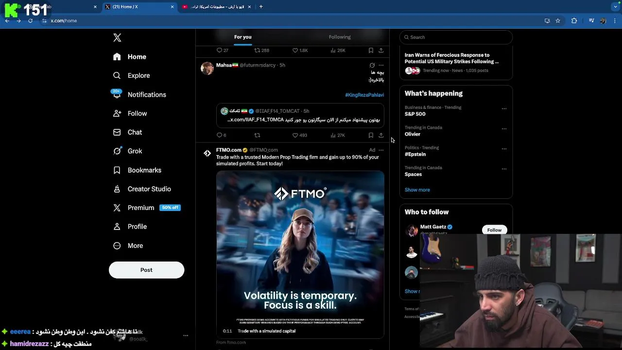Image resolution: width=622 pixels, height=350 pixels.
Task: Click the repost icon showing 288
Action: tap(261, 50)
